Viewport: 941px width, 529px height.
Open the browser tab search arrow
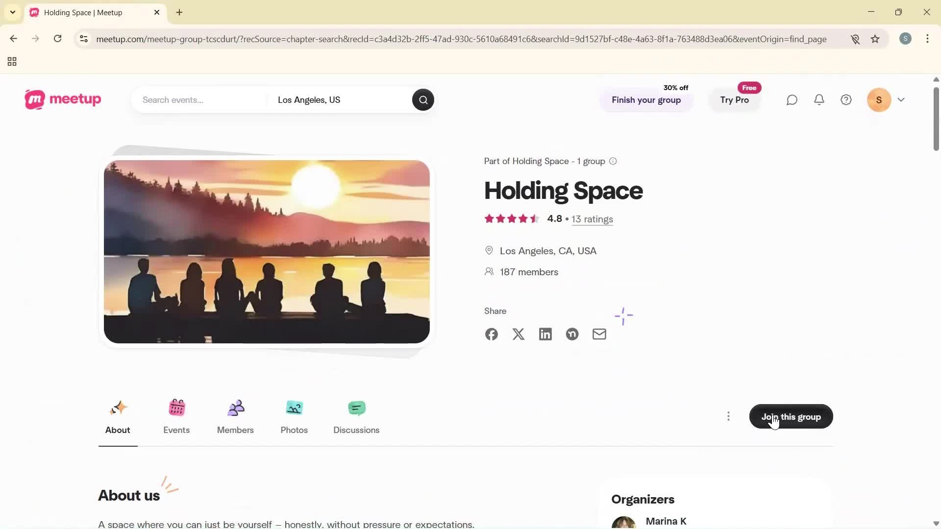[12, 12]
